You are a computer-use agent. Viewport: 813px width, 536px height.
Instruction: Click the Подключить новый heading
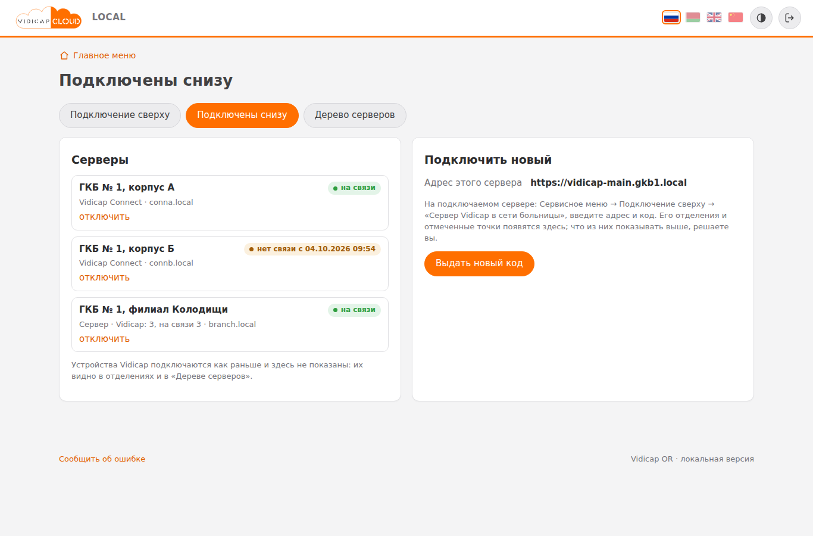488,160
